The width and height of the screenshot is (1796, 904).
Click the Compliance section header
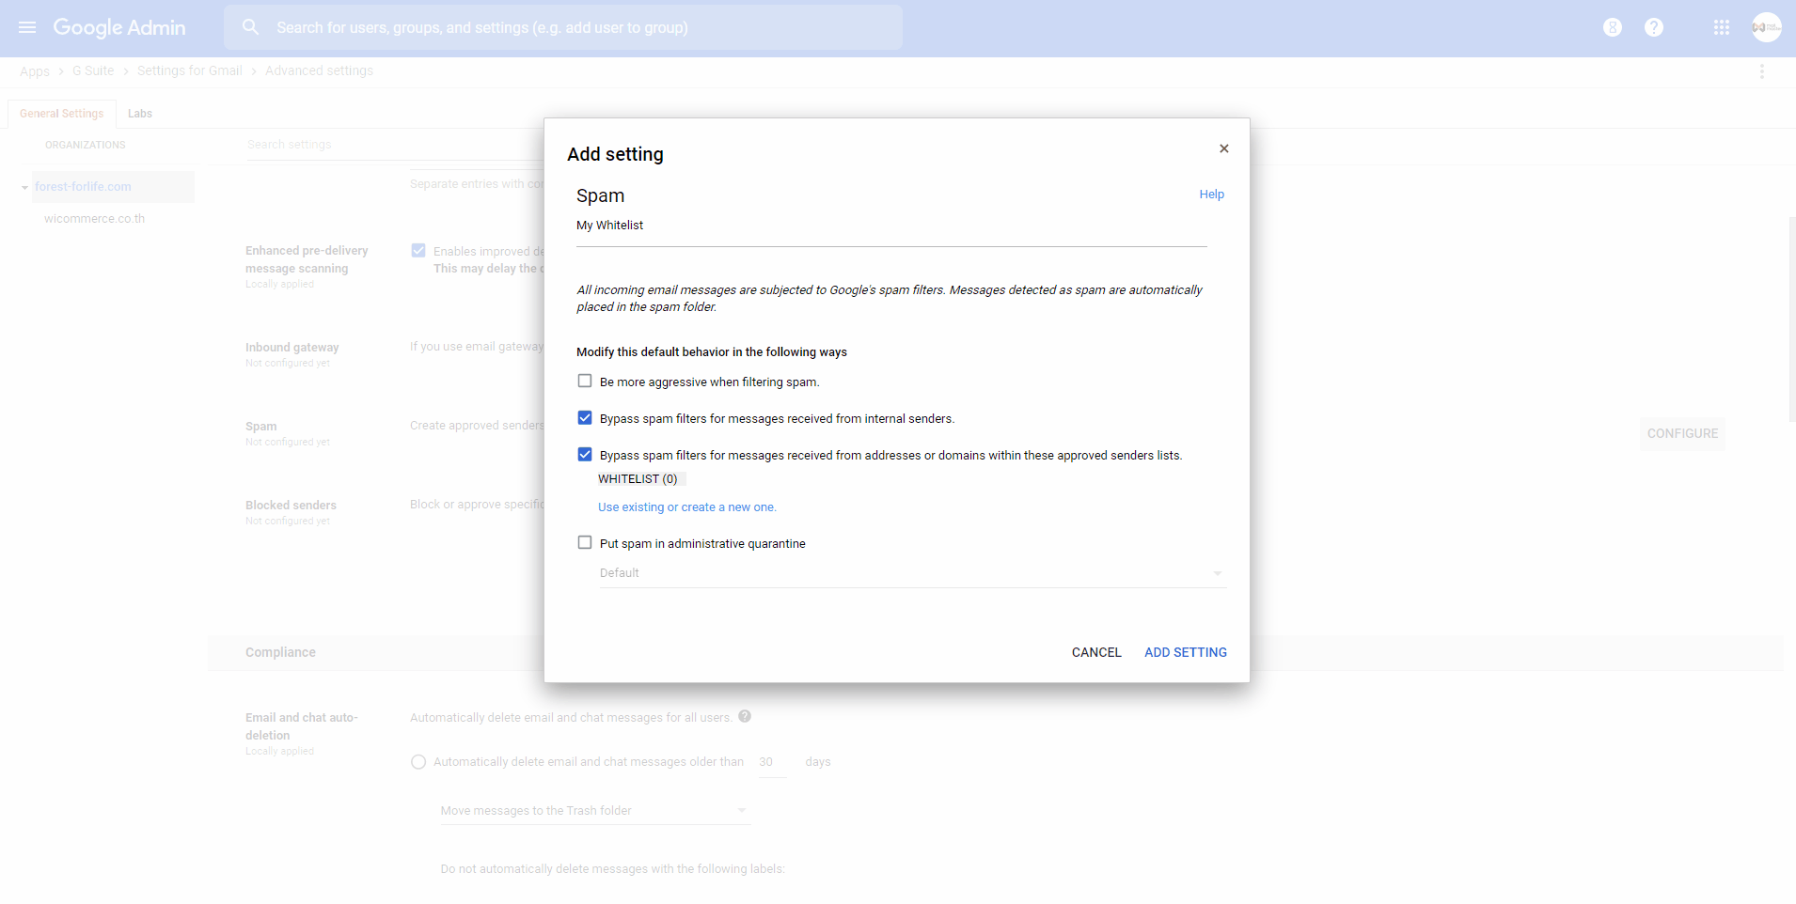tap(280, 652)
